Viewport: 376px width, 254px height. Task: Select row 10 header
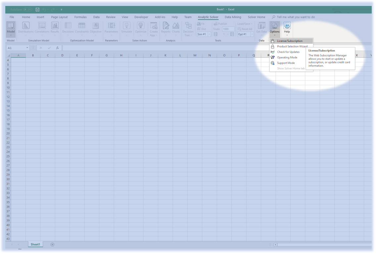point(8,88)
